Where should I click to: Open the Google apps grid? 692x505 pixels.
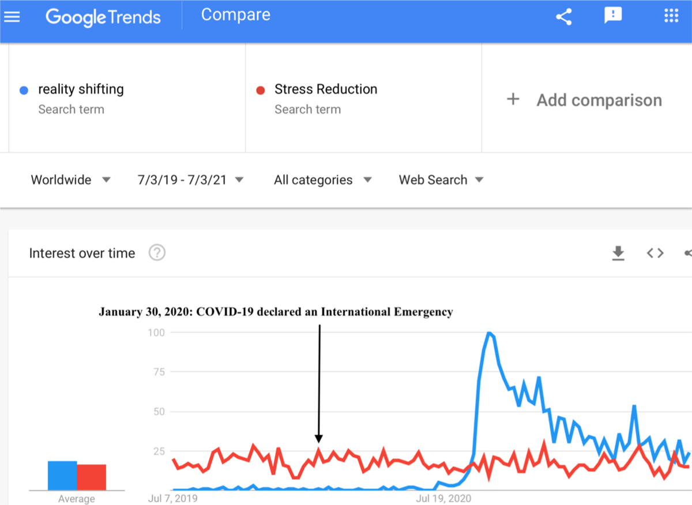coord(671,16)
